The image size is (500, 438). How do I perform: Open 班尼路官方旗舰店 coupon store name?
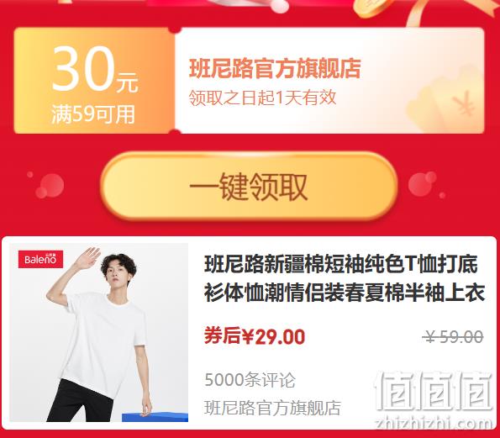click(x=275, y=68)
